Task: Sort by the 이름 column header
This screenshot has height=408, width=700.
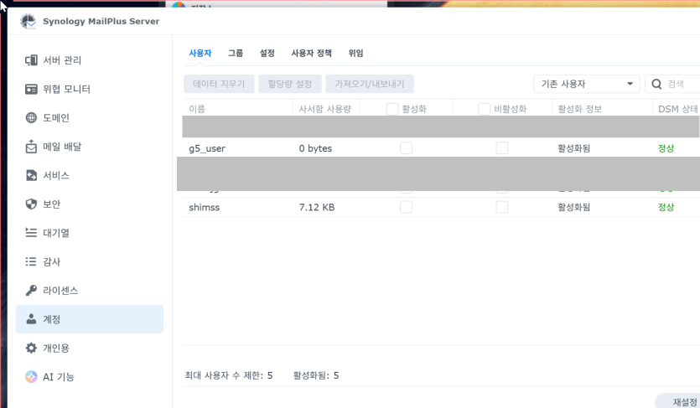Action: pos(238,109)
